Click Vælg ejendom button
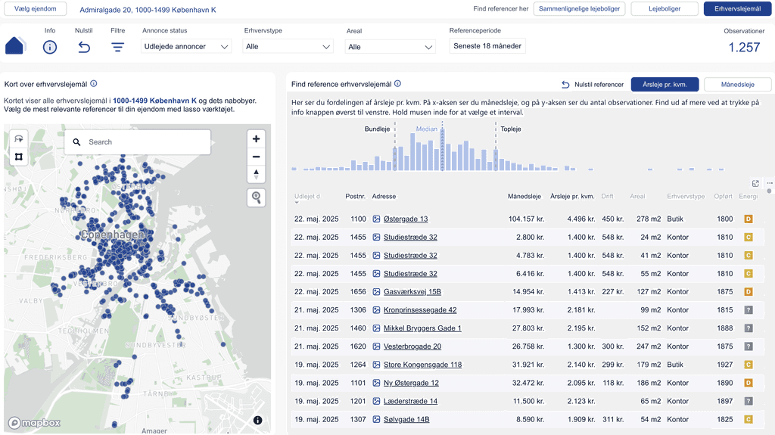Viewport: 775px width, 435px height. pos(35,9)
